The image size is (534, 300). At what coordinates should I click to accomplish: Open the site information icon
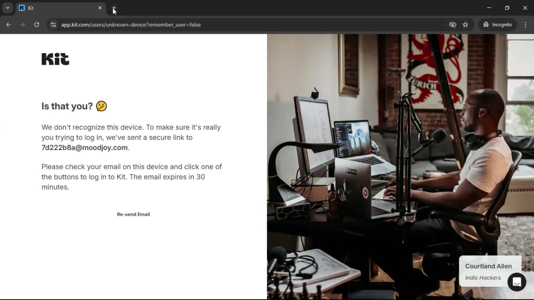53,25
